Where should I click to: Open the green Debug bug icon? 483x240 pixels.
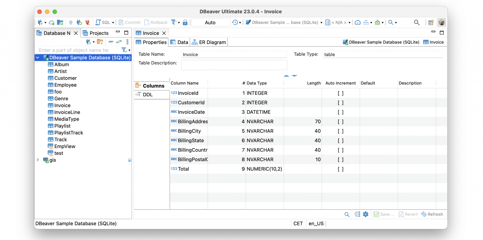click(x=378, y=22)
